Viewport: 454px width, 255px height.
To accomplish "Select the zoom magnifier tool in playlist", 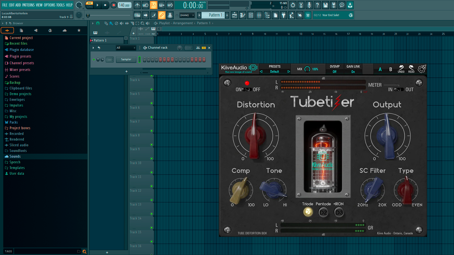I will (x=142, y=23).
